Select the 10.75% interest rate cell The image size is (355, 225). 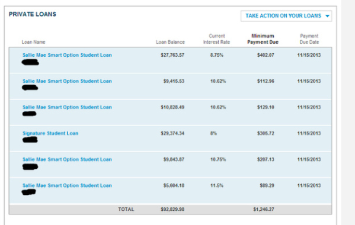[x=218, y=159]
